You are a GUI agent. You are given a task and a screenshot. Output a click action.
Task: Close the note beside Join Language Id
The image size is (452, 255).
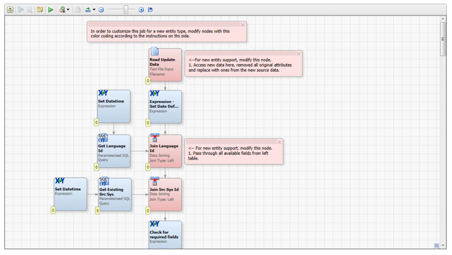(x=279, y=142)
